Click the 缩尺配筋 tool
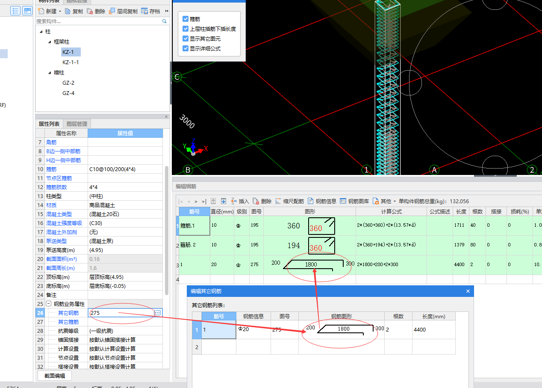This screenshot has height=388, width=542. click(x=290, y=201)
